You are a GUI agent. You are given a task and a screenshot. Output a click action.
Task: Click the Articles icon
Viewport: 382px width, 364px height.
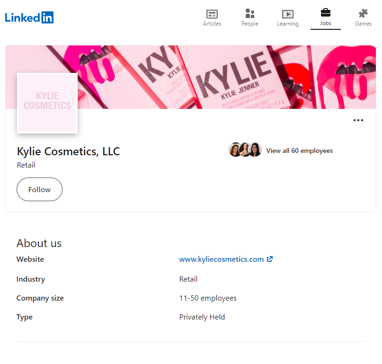pos(212,14)
